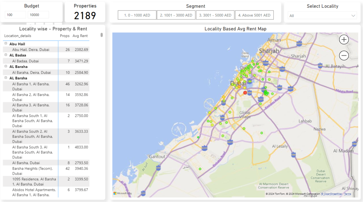Click the Global Village label on the map

(245, 115)
